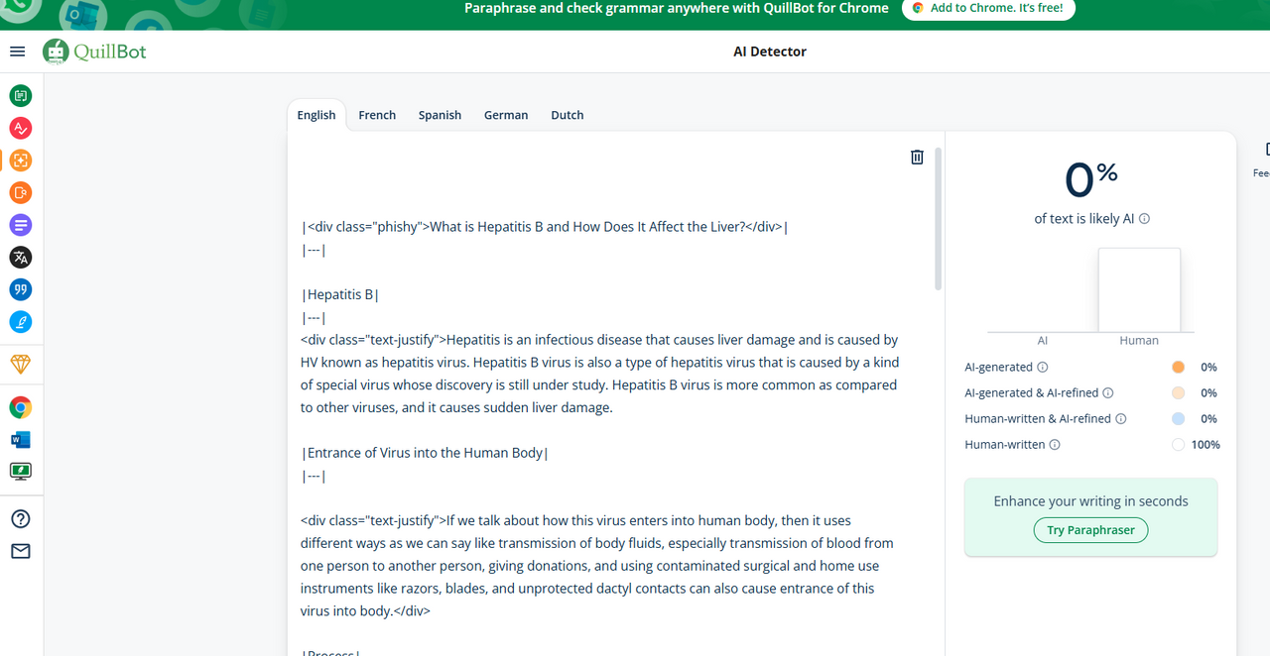Click the Human bar in the chart

tap(1139, 289)
